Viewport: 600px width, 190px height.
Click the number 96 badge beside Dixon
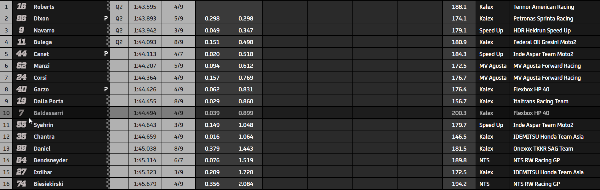[x=21, y=18]
